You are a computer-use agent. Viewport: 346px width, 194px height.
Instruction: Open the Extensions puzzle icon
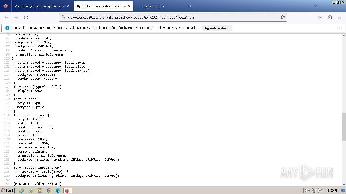[x=330, y=17]
